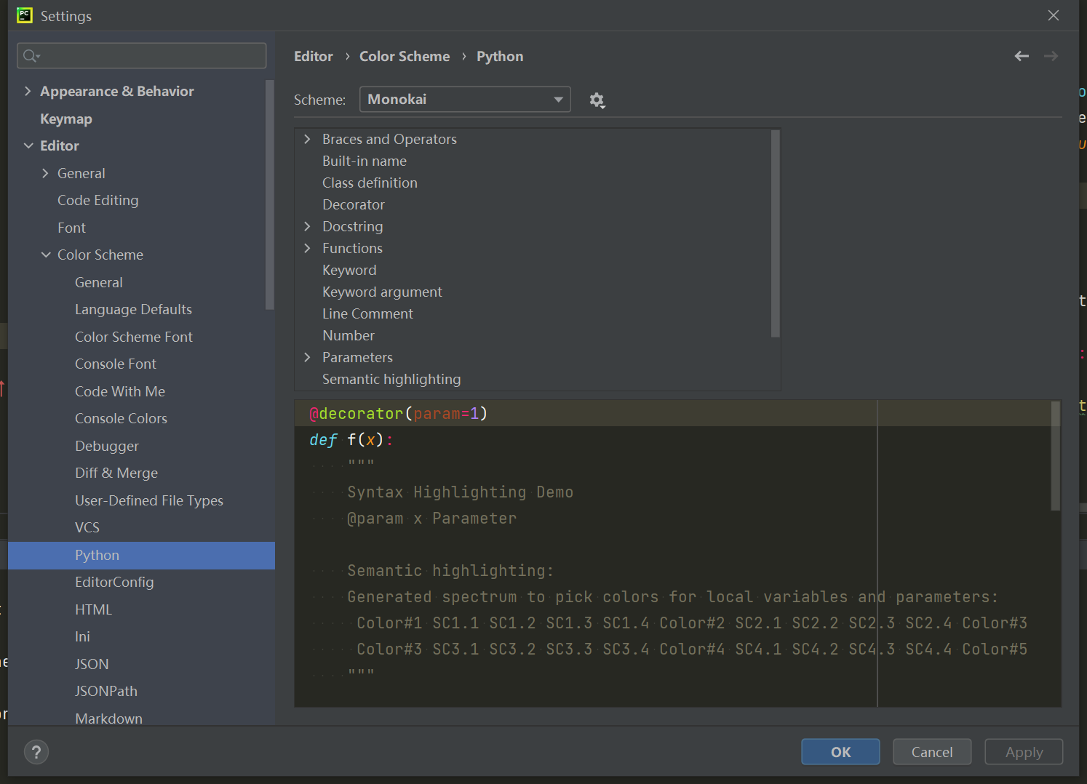Screen dimensions: 1087x784
Task: Expand Appearance & Behavior section
Action: pyautogui.click(x=28, y=91)
